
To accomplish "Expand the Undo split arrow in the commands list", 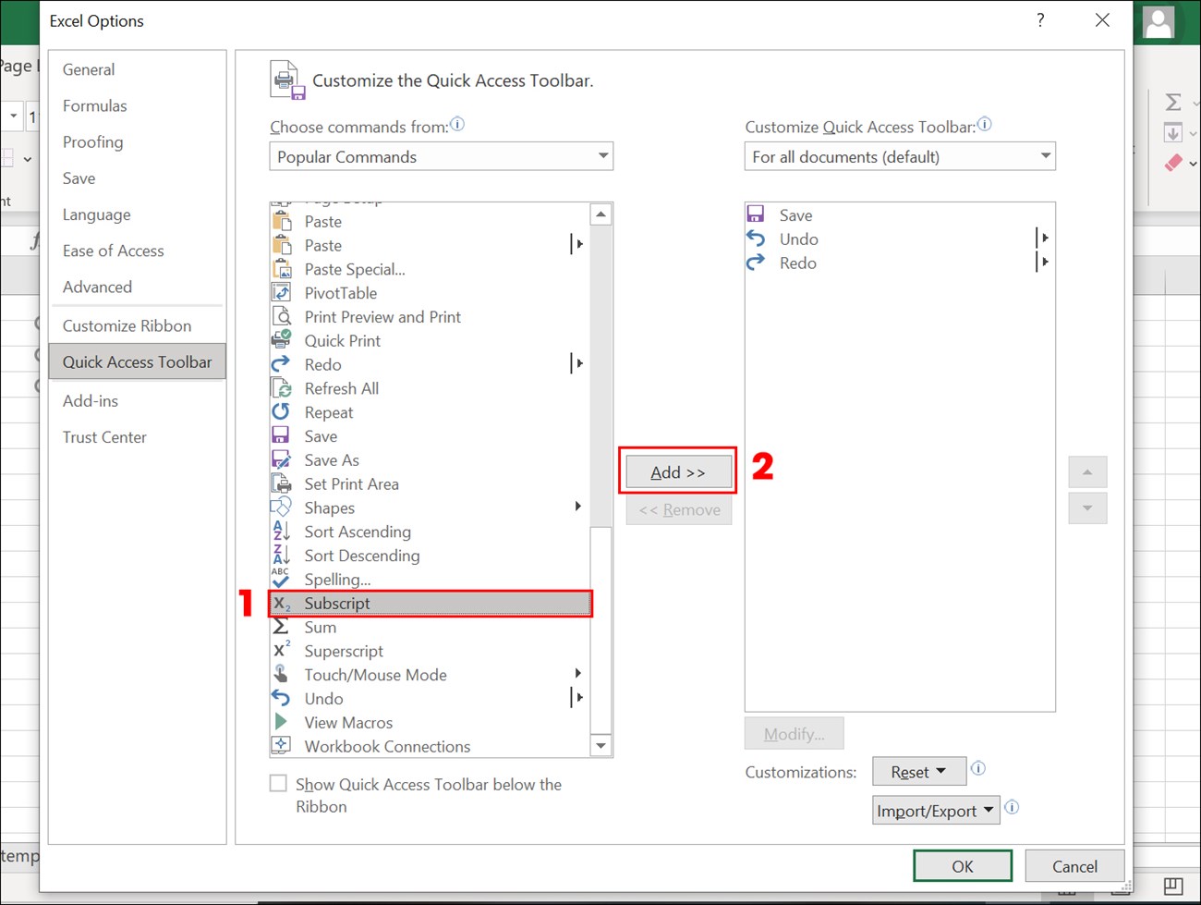I will click(x=577, y=697).
